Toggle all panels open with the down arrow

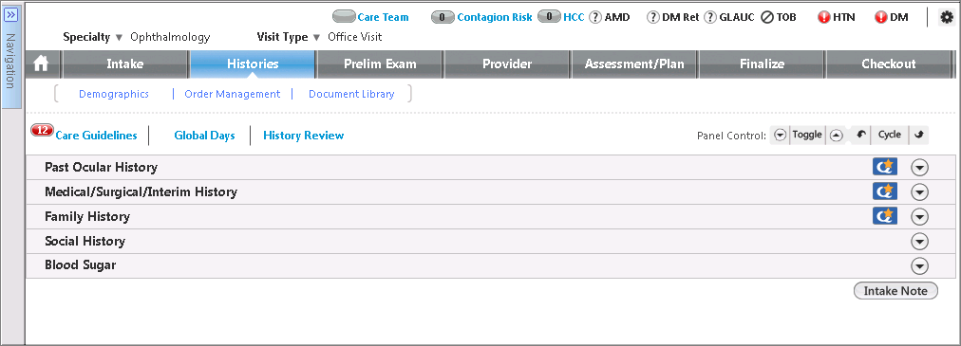pyautogui.click(x=780, y=136)
